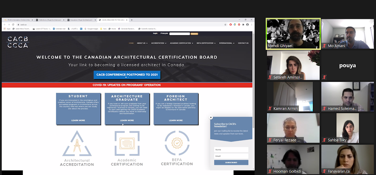Switch to the IPLAN Information Online tab
The height and width of the screenshot is (175, 376).
(x=18, y=20)
